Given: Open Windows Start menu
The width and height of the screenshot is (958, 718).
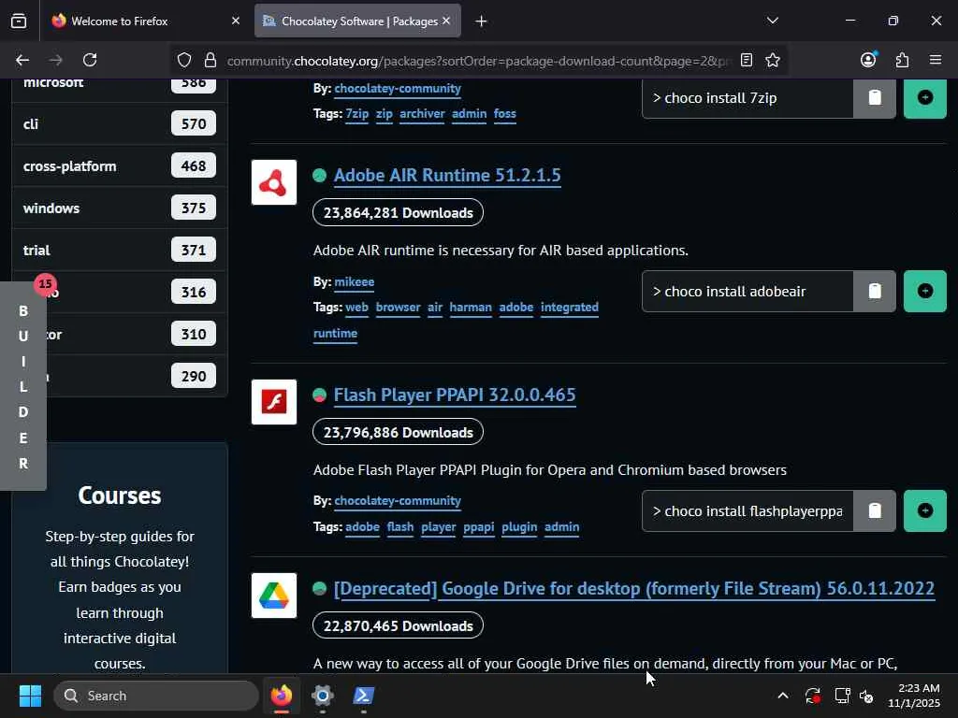Looking at the screenshot, I should point(30,696).
